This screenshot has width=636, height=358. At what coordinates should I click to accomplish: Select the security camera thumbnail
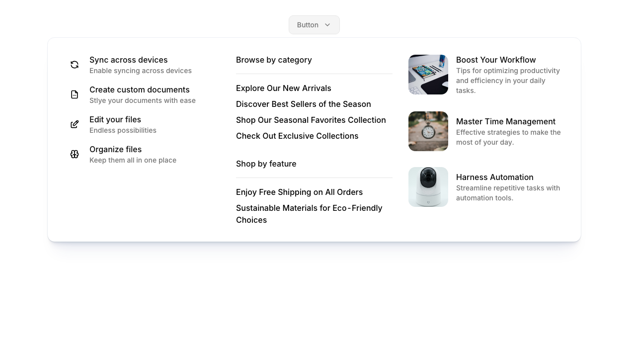pos(428,187)
